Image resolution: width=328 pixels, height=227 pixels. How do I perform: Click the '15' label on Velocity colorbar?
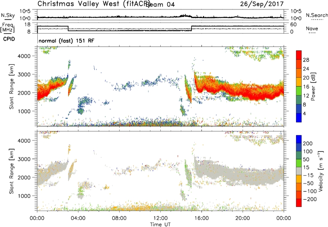(306, 168)
